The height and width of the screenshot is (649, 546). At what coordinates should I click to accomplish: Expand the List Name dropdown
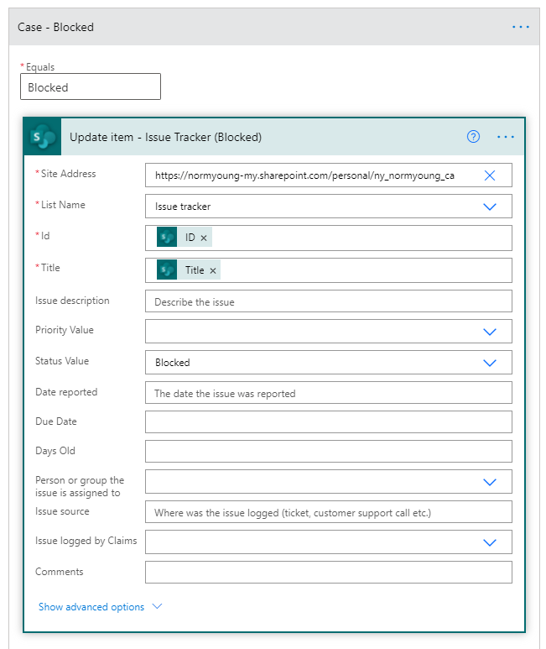[490, 207]
